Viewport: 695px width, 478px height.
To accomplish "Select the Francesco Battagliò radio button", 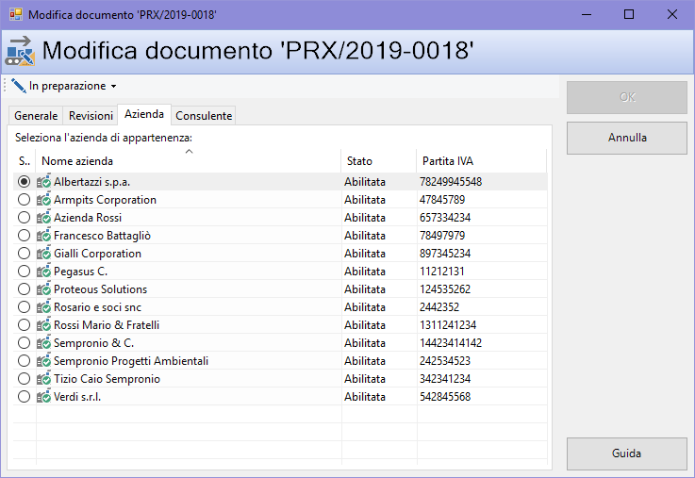I will point(24,236).
